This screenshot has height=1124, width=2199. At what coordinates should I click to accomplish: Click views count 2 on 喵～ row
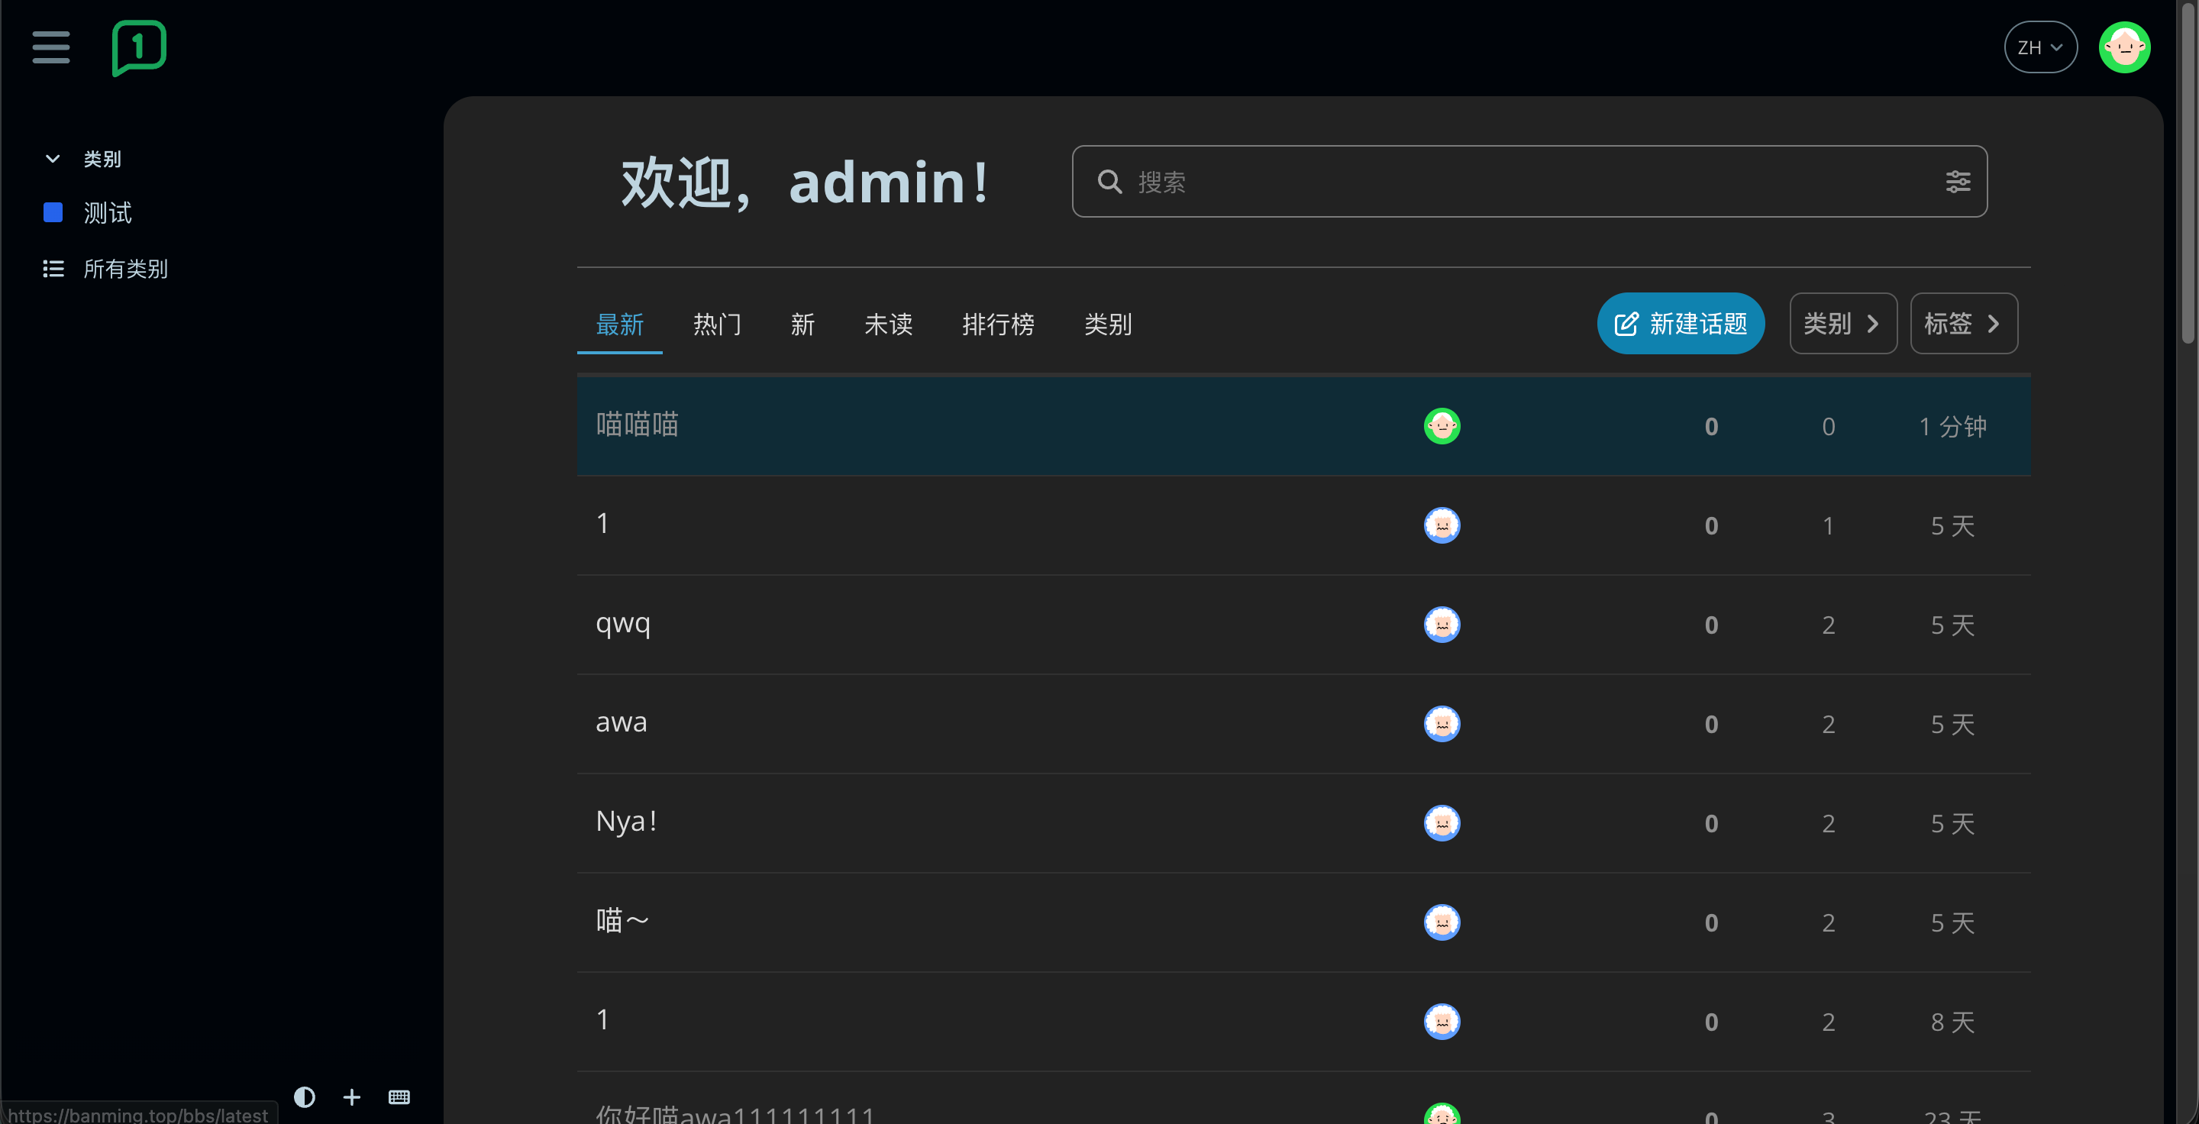pos(1828,922)
